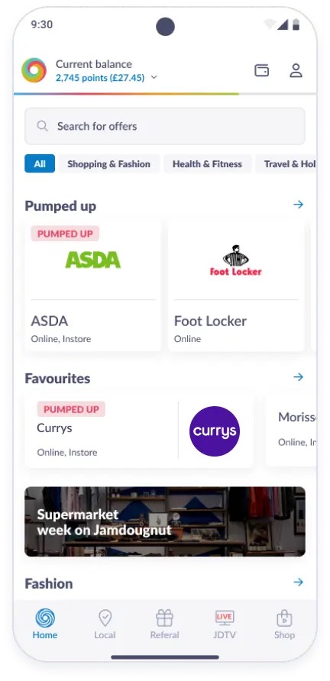Viewport: 330px width, 681px height.
Task: Expand Favourites section via arrow
Action: click(298, 377)
